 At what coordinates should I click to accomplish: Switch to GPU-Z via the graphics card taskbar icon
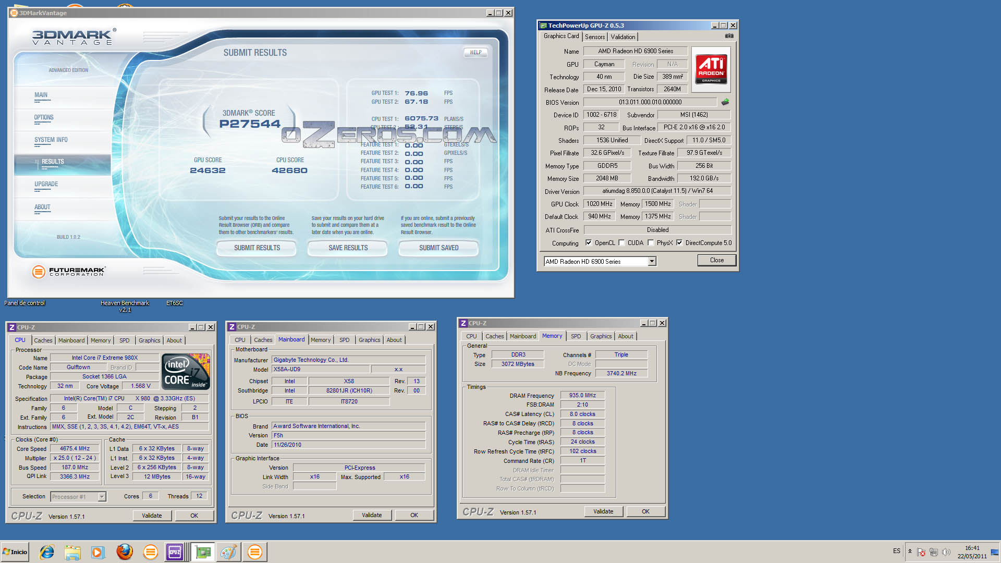click(203, 552)
